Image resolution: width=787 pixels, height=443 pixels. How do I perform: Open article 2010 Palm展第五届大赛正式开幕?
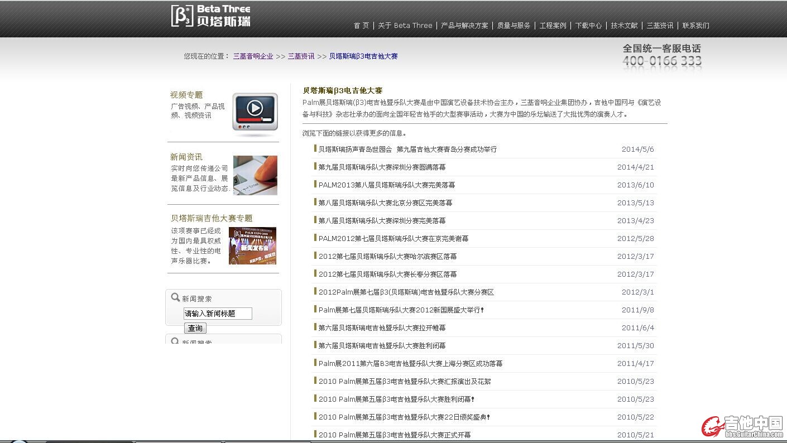(x=395, y=435)
